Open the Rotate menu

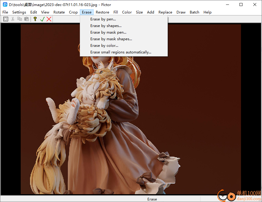(x=59, y=12)
